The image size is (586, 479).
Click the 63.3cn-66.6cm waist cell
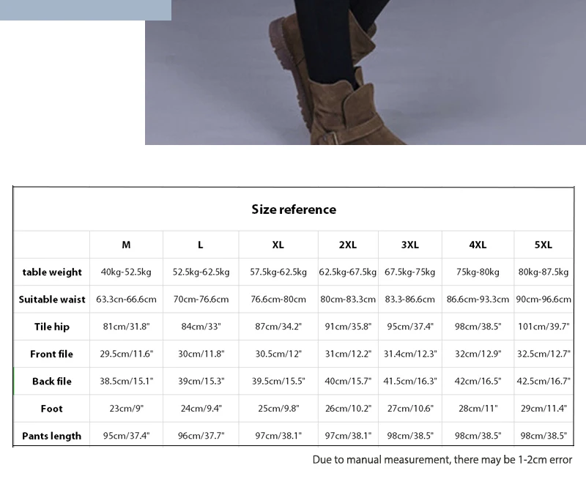coord(126,300)
